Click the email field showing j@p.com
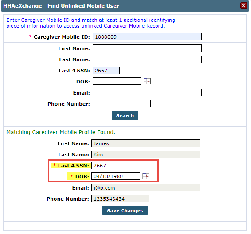 coord(146,188)
